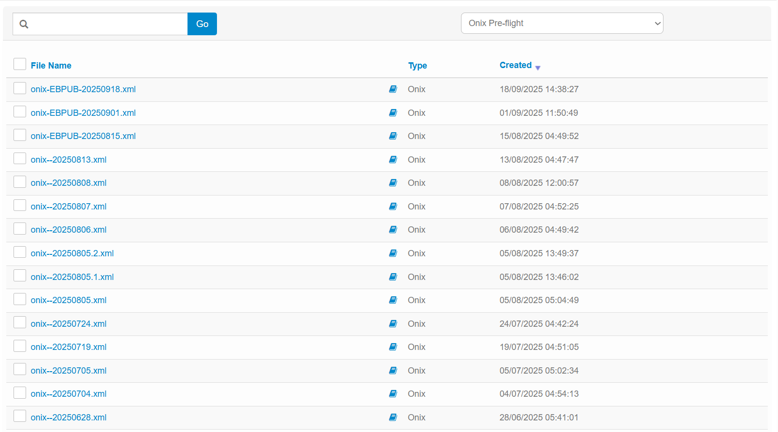
Task: Tick the checkbox for onix--20250719.xml
Action: point(20,346)
